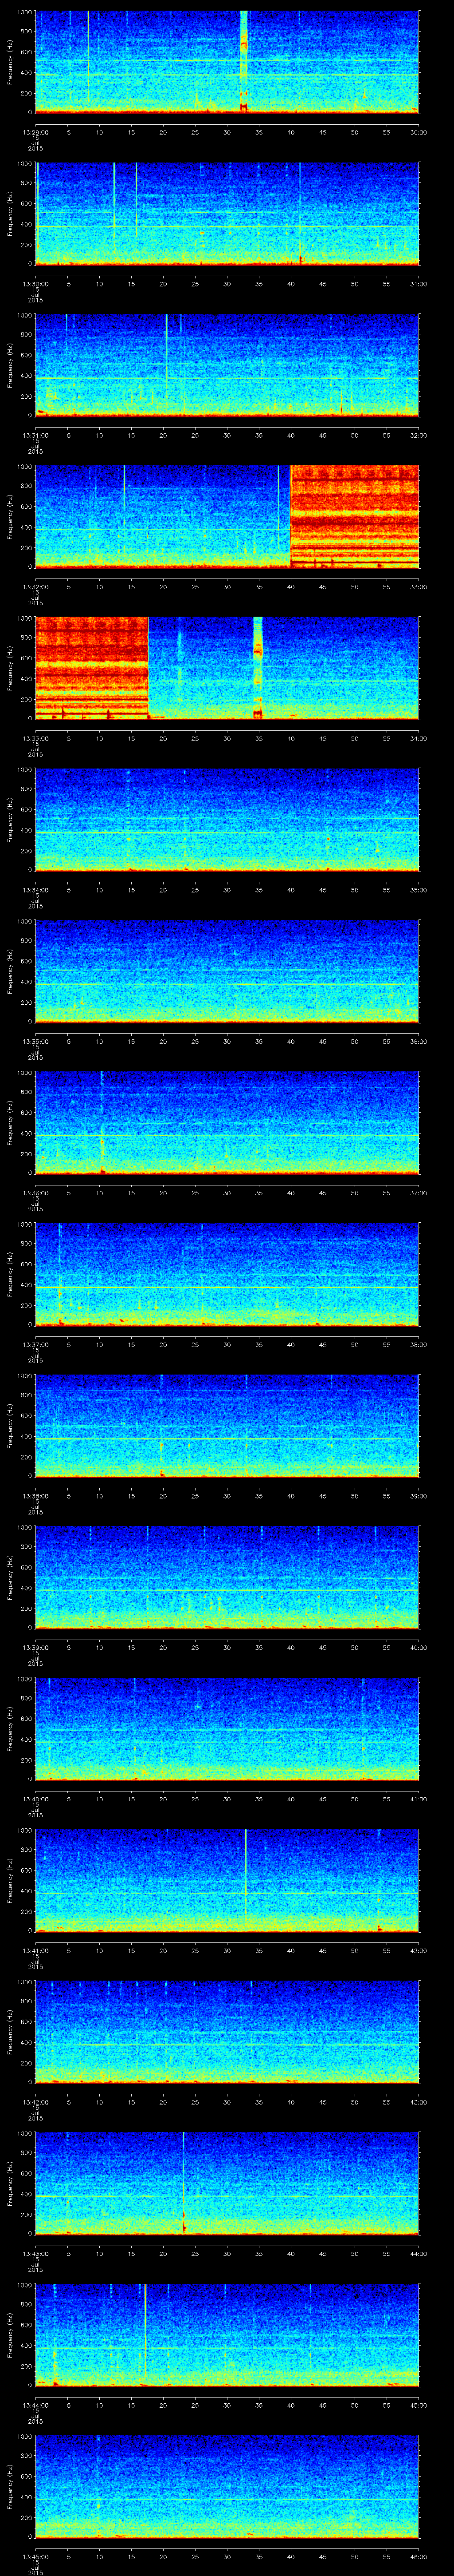Click the spectrogram panel starting at 13:38:00
Image resolution: width=454 pixels, height=2576 pixels.
coord(227,1426)
